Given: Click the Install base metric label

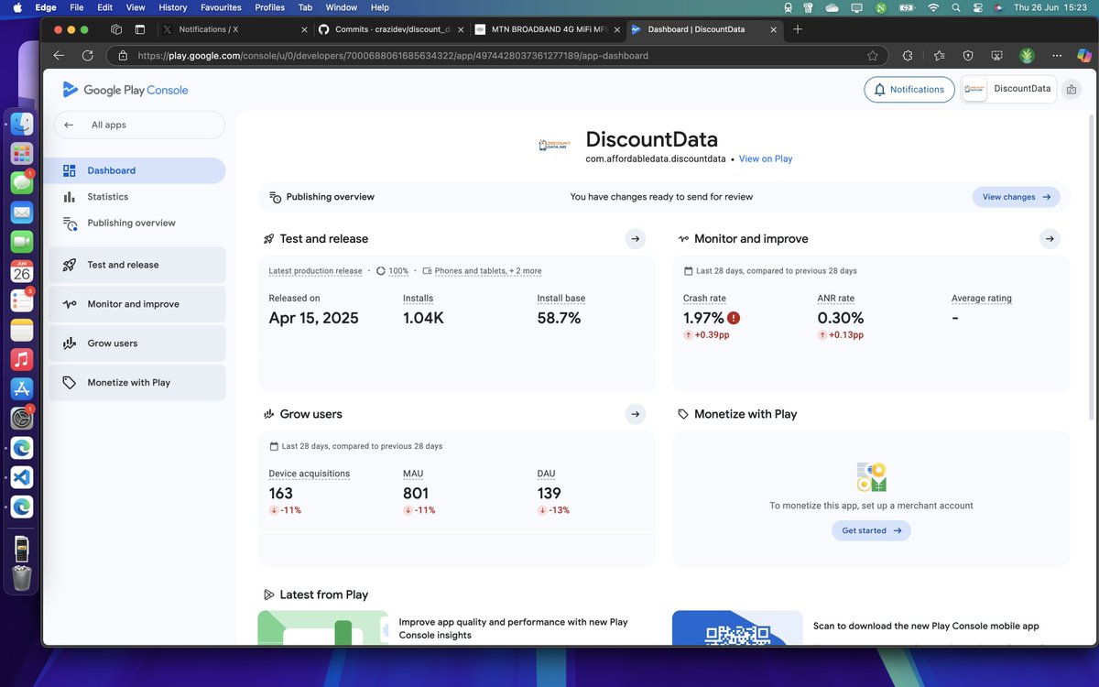Looking at the screenshot, I should coord(561,299).
